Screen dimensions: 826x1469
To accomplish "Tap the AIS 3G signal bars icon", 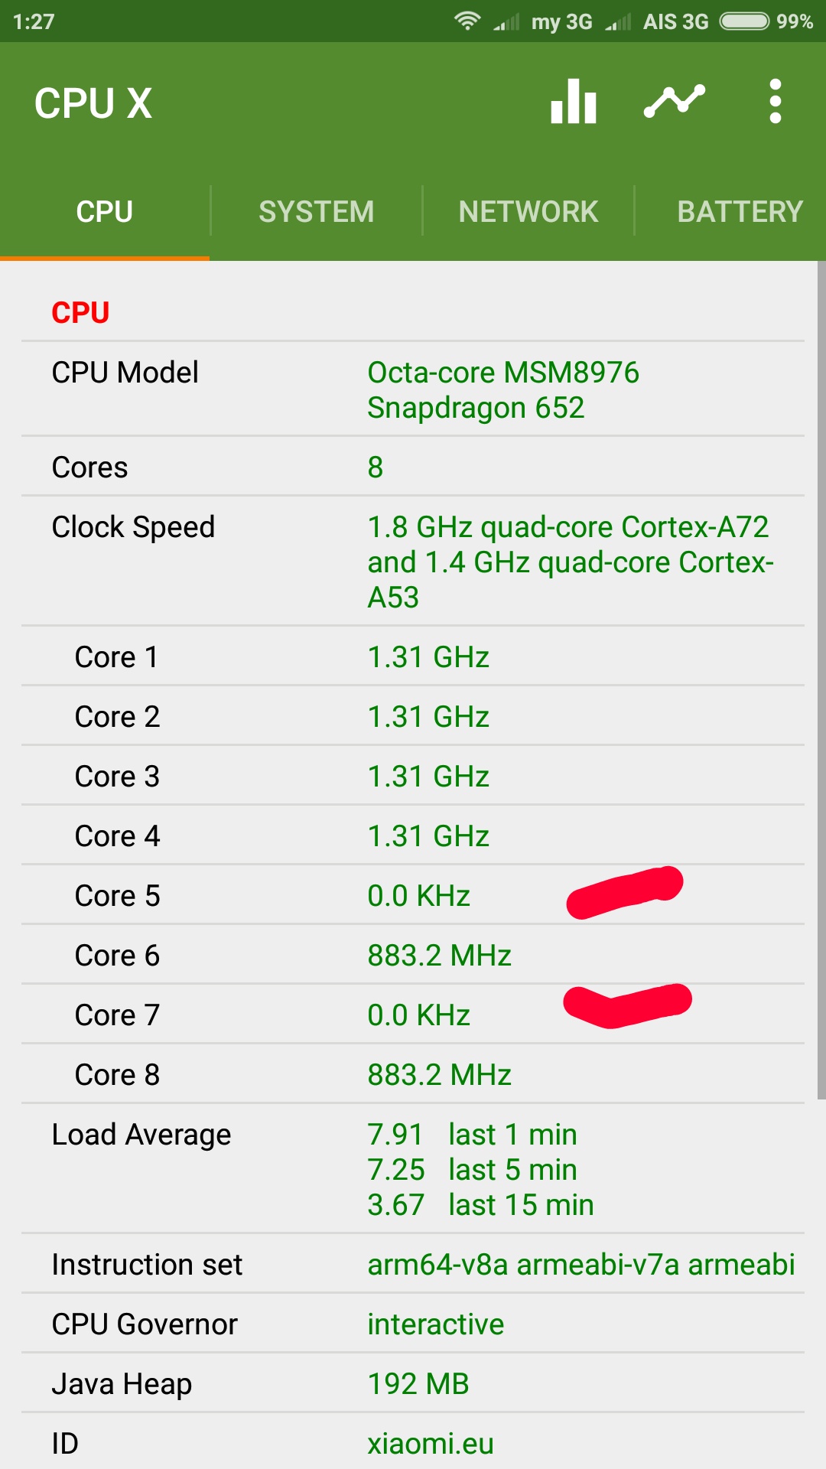I will [618, 21].
